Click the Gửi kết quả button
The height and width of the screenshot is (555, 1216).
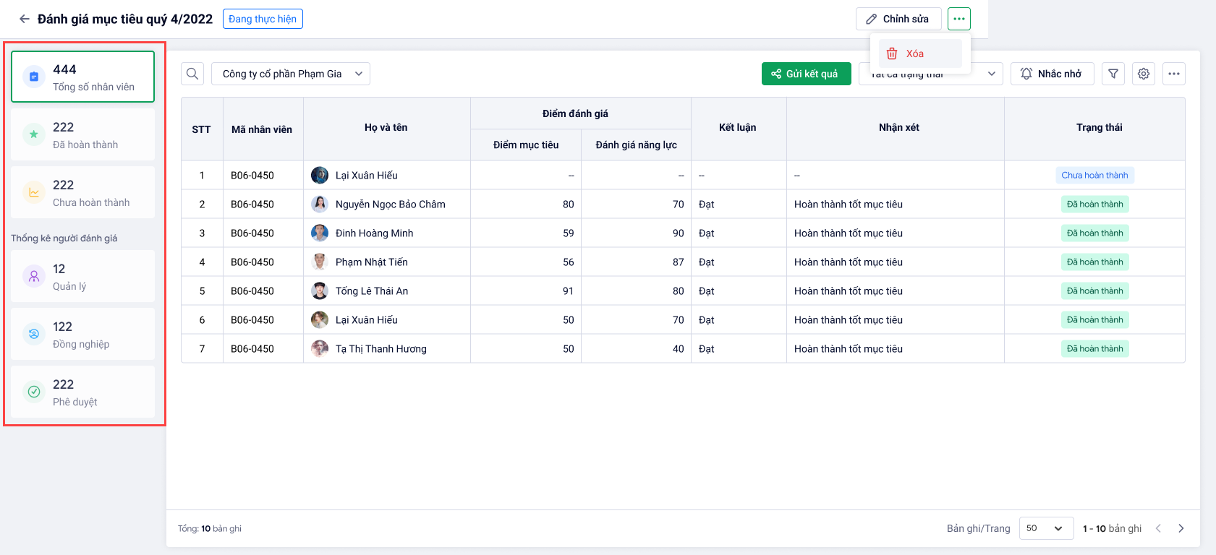click(x=806, y=74)
